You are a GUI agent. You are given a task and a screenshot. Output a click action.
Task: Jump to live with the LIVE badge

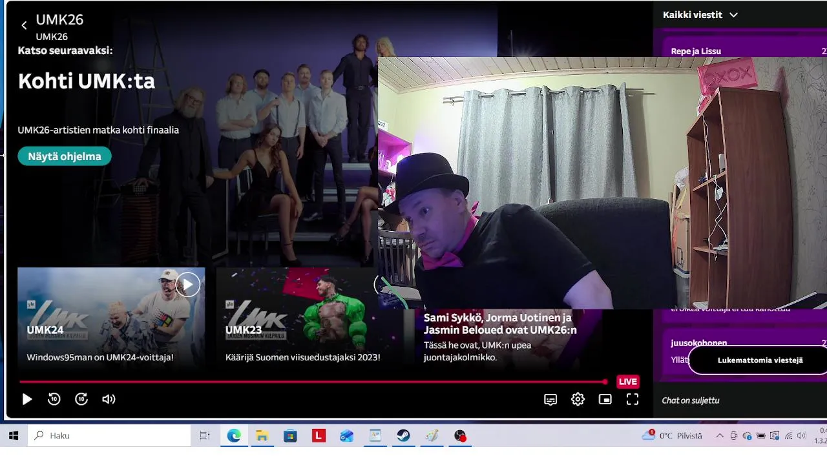pos(627,382)
